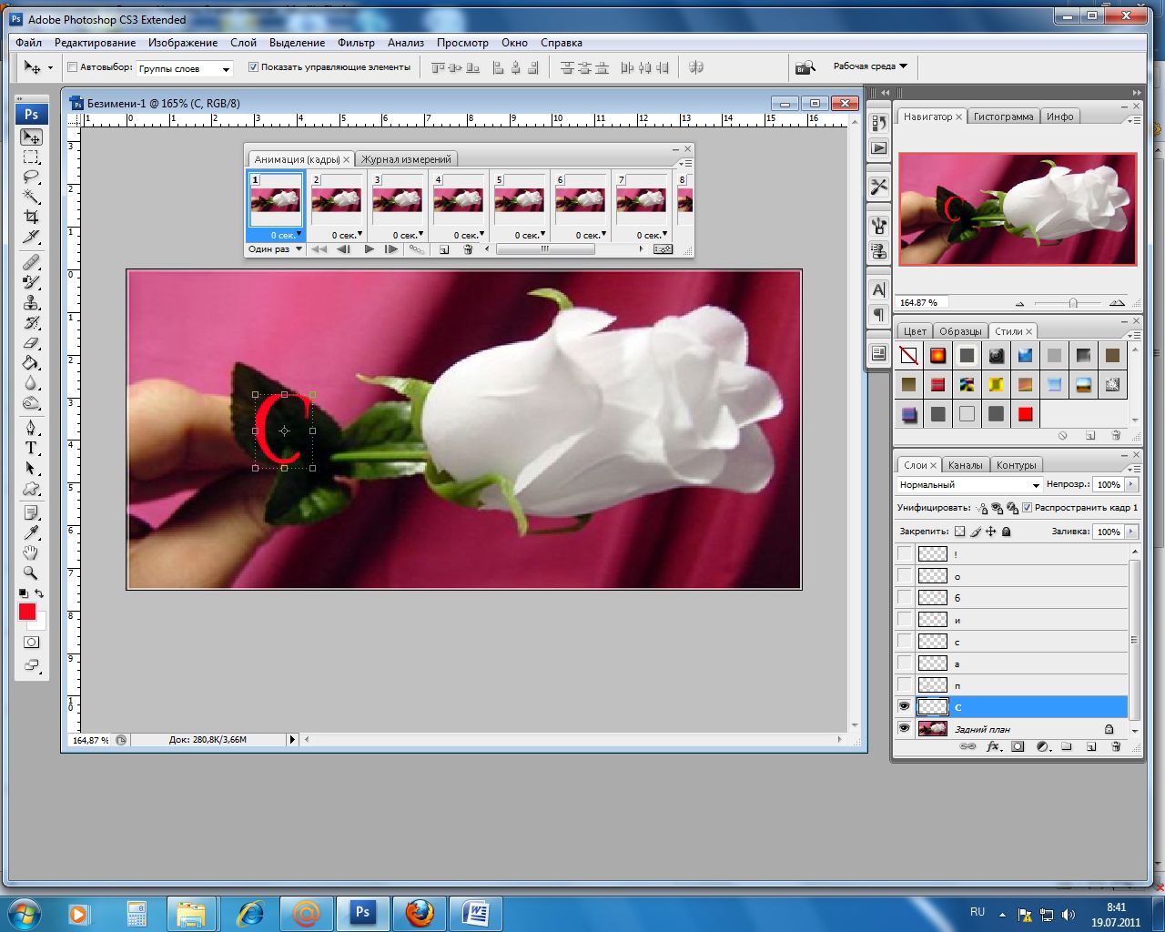Switch to the Гистограмма tab
Image resolution: width=1165 pixels, height=932 pixels.
tap(1003, 116)
